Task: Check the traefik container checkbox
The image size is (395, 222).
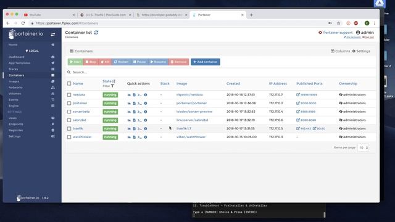Action: [69, 129]
